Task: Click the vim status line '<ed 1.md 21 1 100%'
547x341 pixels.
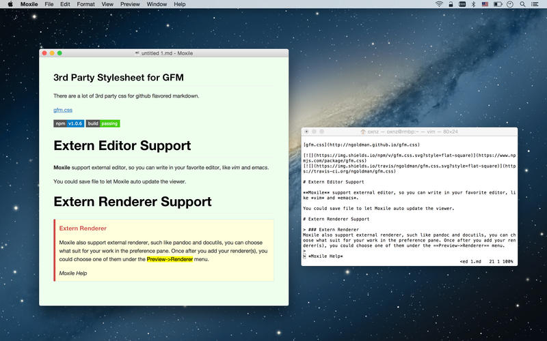Action: 486,261
